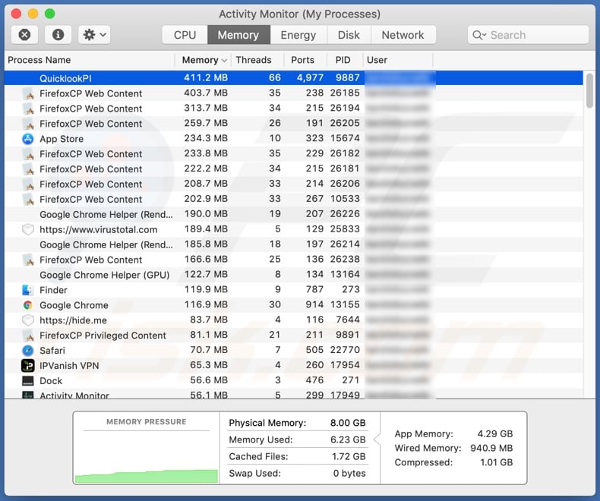600x501 pixels.
Task: Click icon of FirefoxCP Web Content 166.6 MB
Action: pos(28,260)
